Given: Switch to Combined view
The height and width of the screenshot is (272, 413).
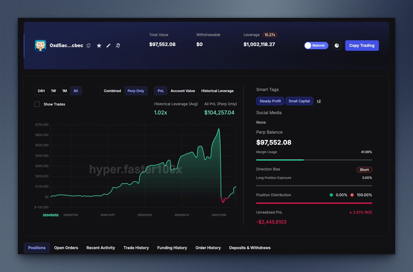Looking at the screenshot, I should coord(112,91).
